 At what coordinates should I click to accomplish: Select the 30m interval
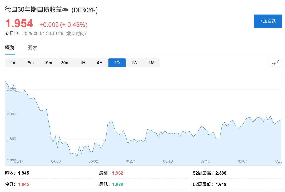(x=65, y=63)
